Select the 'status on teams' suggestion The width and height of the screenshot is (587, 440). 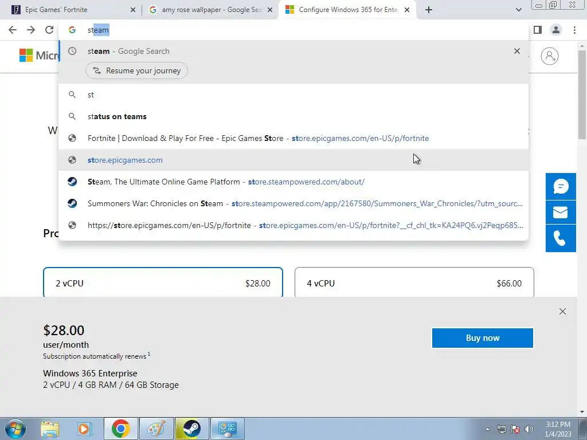293,116
